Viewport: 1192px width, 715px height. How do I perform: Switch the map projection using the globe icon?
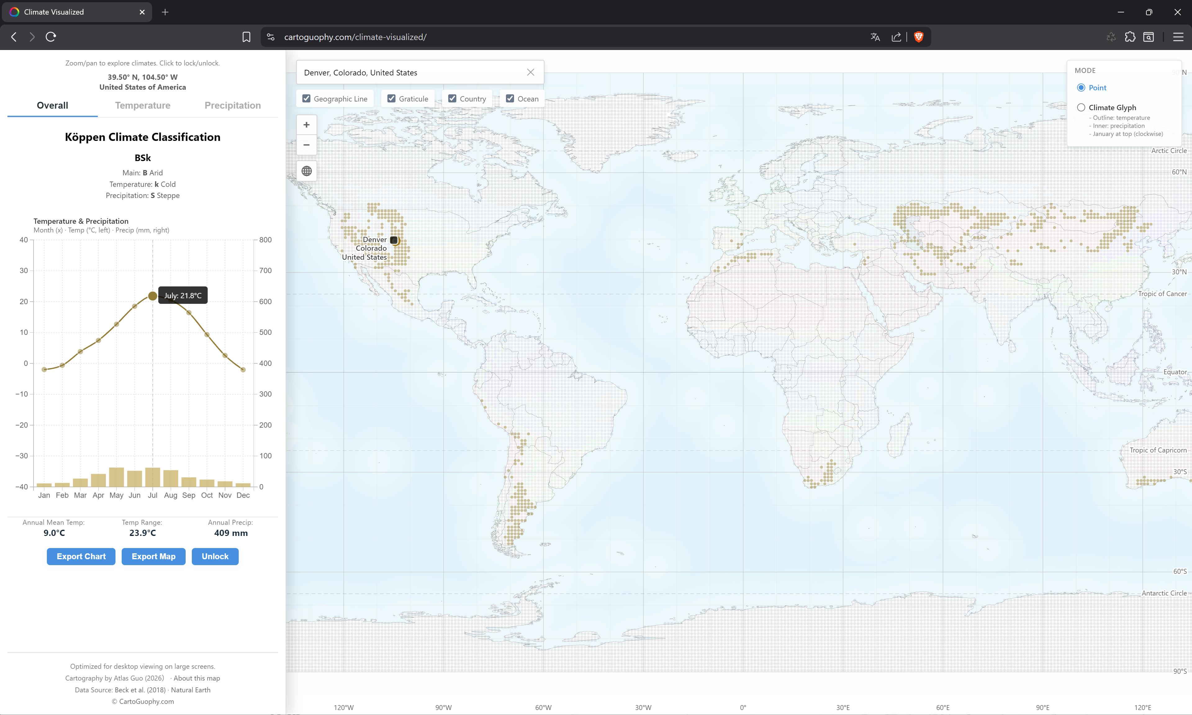(306, 171)
